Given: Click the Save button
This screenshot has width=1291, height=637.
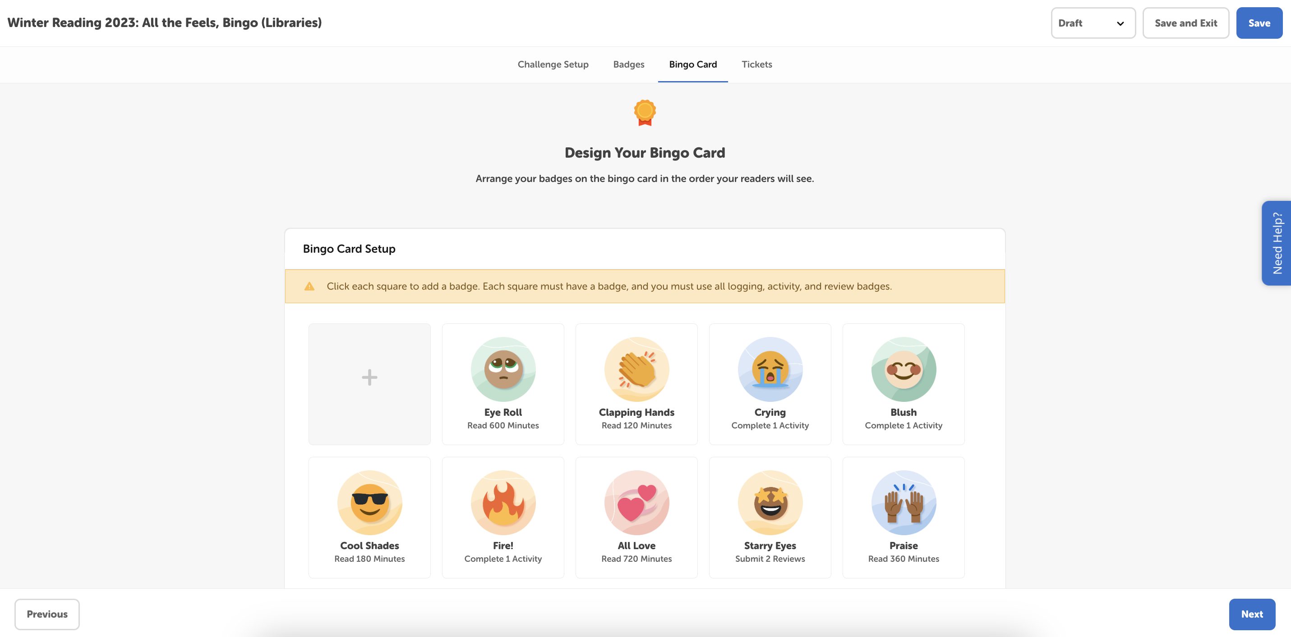Looking at the screenshot, I should click(x=1259, y=23).
